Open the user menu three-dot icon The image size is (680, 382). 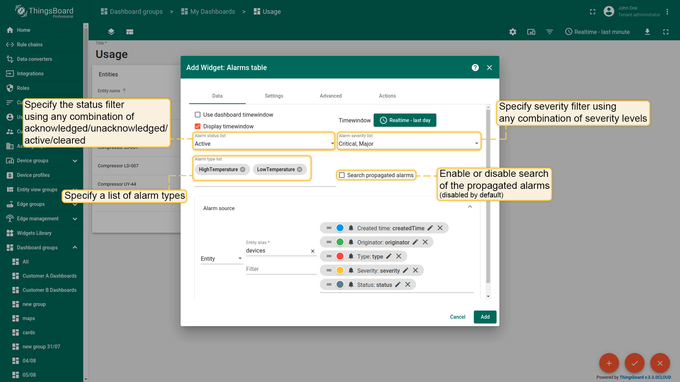(667, 12)
